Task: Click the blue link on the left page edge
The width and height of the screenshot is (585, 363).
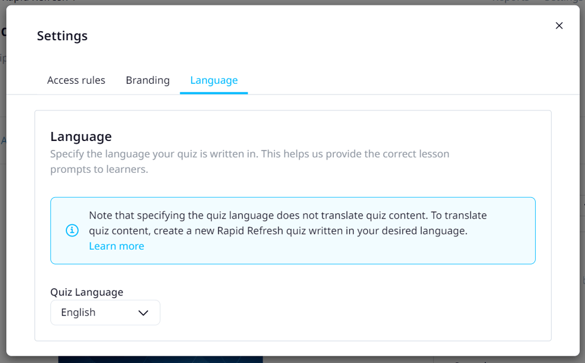Action: [x=5, y=139]
